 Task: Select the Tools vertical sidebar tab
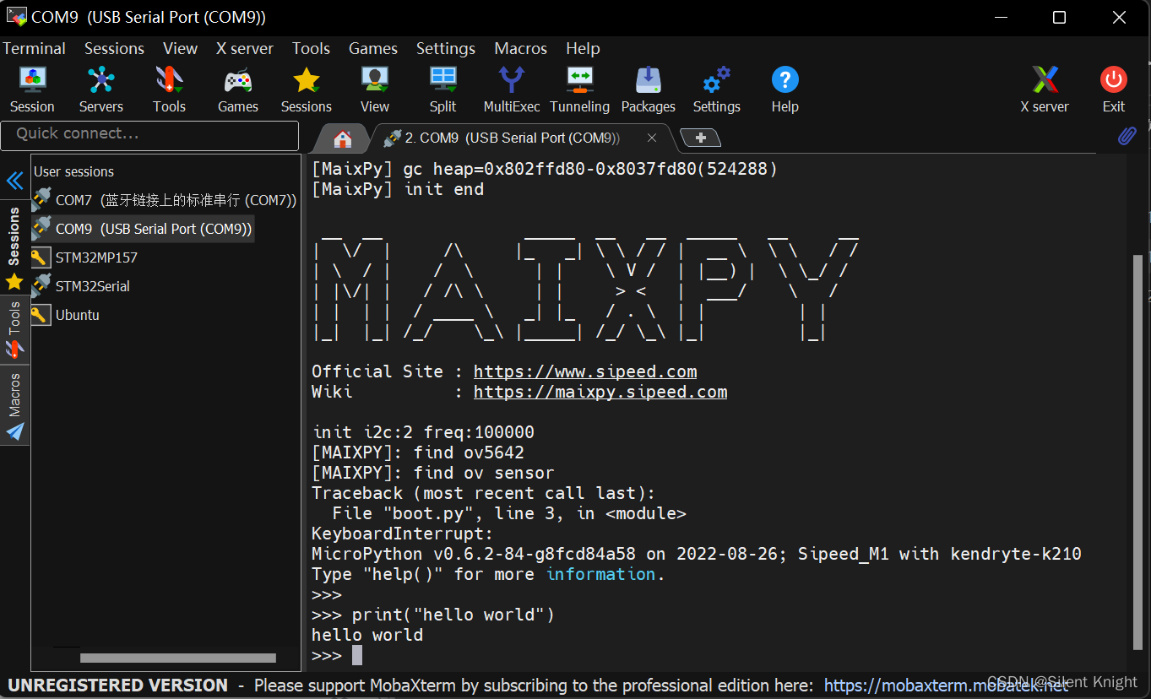(x=14, y=329)
